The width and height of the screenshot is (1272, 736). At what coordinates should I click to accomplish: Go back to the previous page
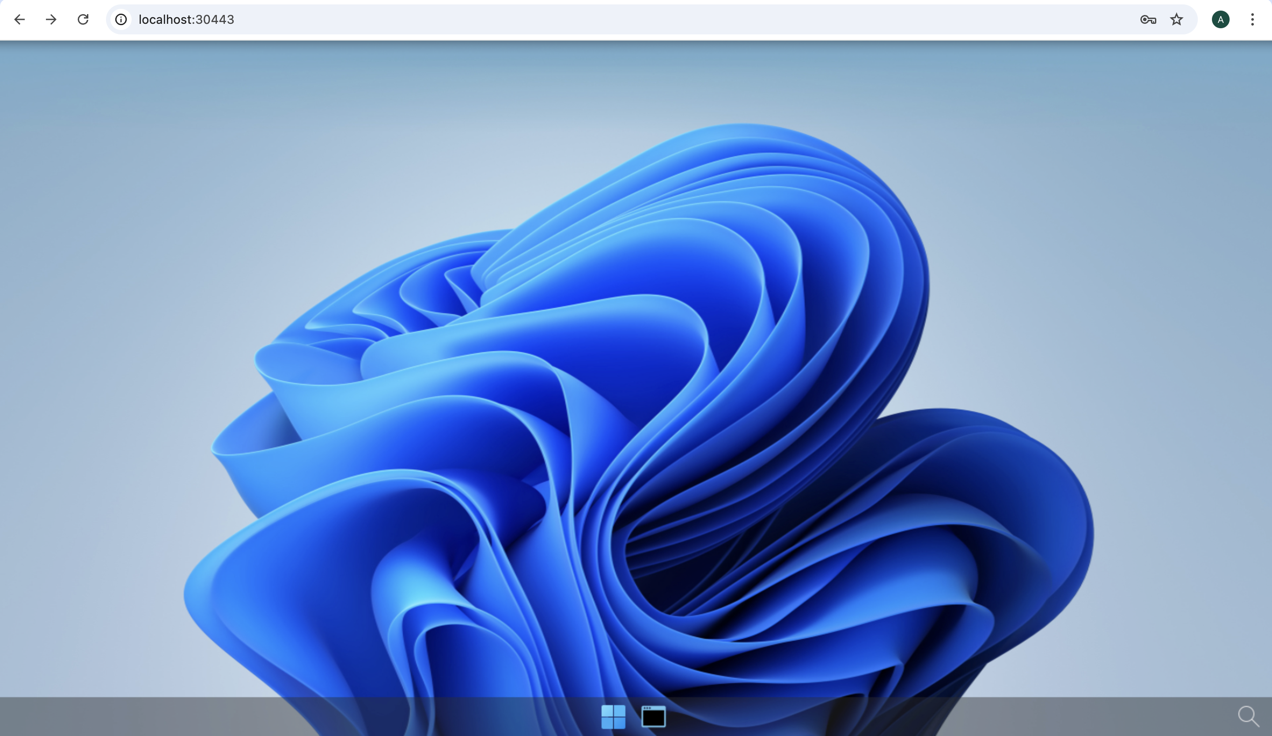[20, 20]
